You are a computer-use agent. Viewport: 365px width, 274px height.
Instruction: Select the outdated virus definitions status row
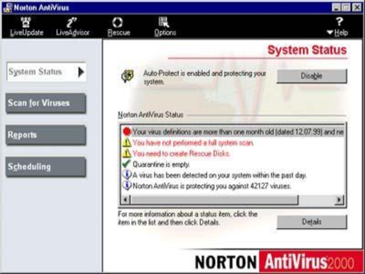(233, 132)
